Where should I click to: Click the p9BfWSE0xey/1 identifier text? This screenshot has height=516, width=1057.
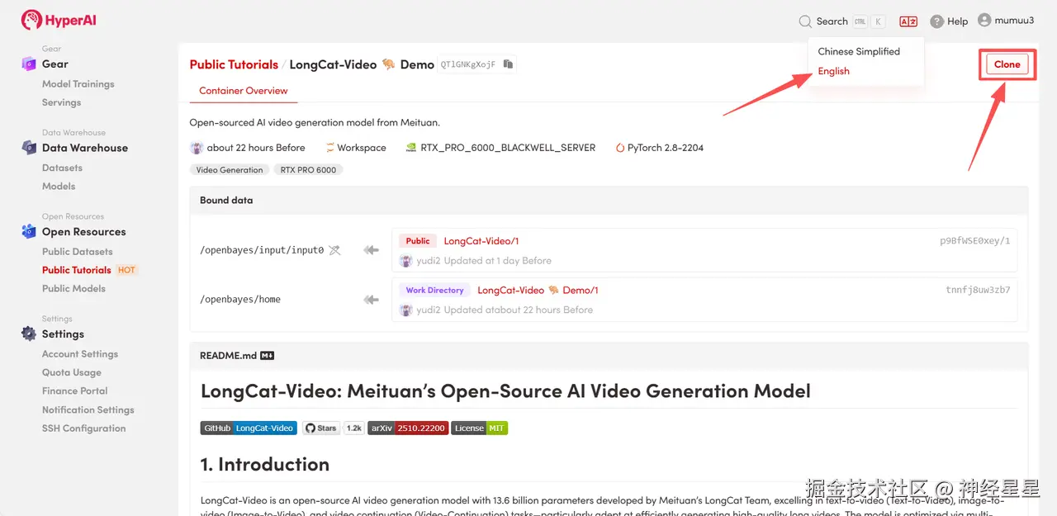coord(975,241)
